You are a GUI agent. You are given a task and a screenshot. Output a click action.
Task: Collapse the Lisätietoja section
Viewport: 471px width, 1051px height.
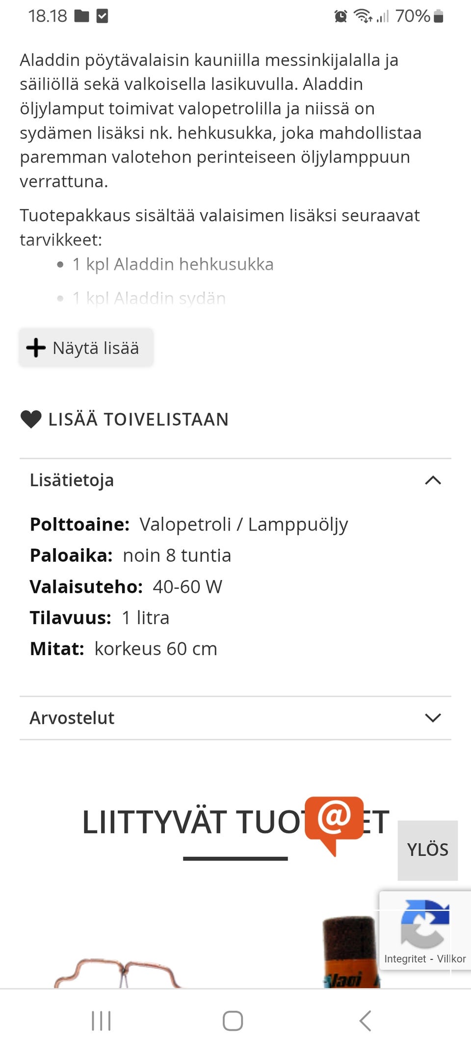click(432, 480)
